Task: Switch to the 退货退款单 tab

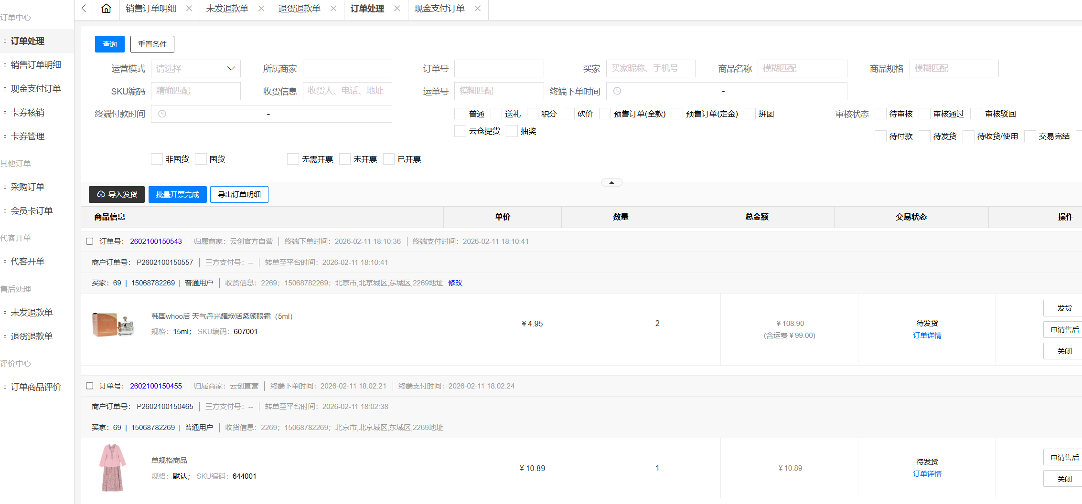Action: tap(300, 9)
